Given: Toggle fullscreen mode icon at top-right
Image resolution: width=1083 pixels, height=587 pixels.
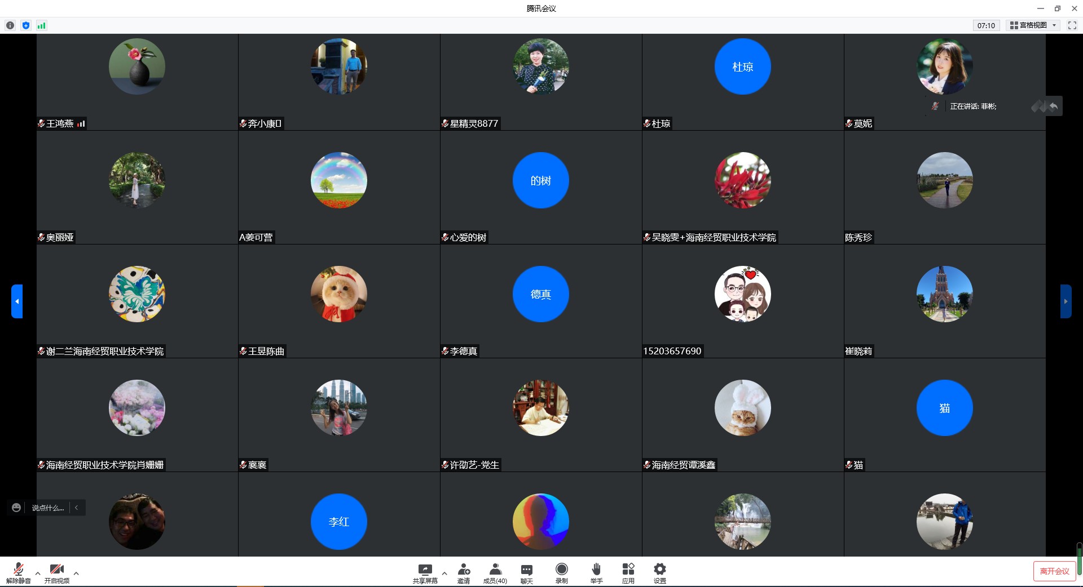Looking at the screenshot, I should pos(1072,25).
